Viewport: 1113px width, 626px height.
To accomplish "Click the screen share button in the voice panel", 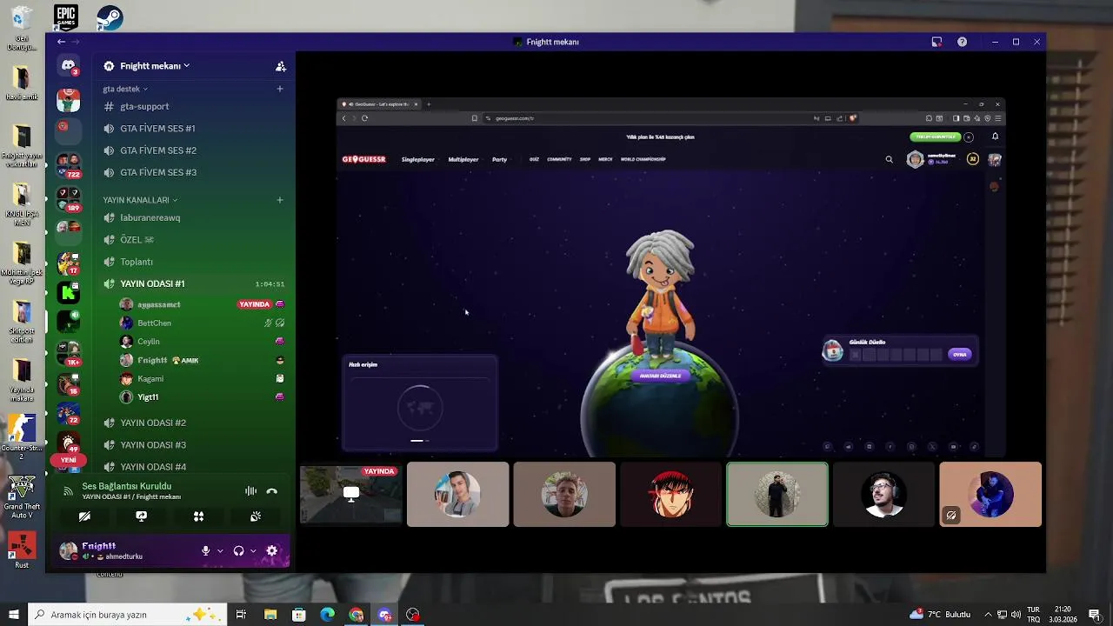I will click(142, 516).
